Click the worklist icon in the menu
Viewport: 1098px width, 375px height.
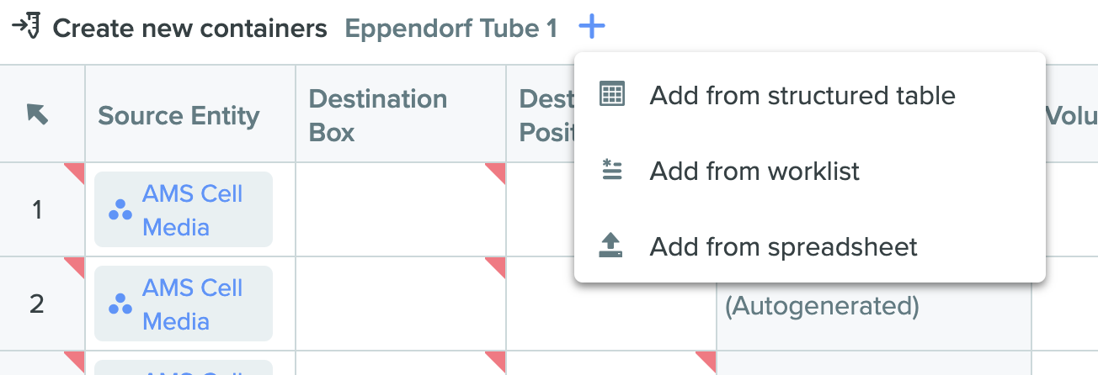tap(611, 170)
